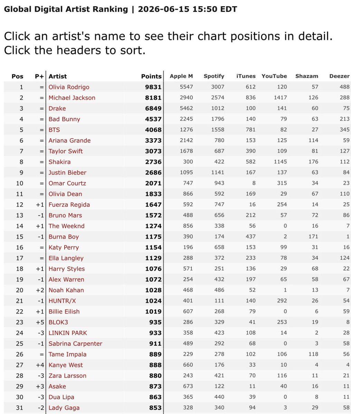Sort by the Shazam column
This screenshot has width=351, height=414.
pos(307,76)
